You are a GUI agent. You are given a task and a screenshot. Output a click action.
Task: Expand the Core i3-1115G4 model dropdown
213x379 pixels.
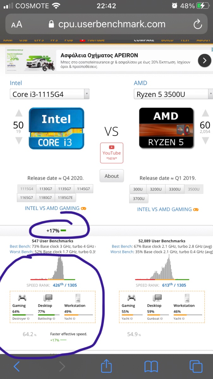pyautogui.click(x=86, y=94)
